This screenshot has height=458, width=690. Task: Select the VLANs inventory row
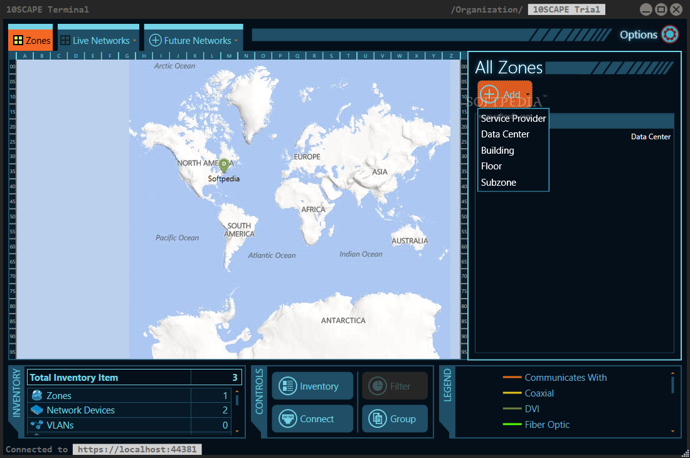[x=129, y=425]
